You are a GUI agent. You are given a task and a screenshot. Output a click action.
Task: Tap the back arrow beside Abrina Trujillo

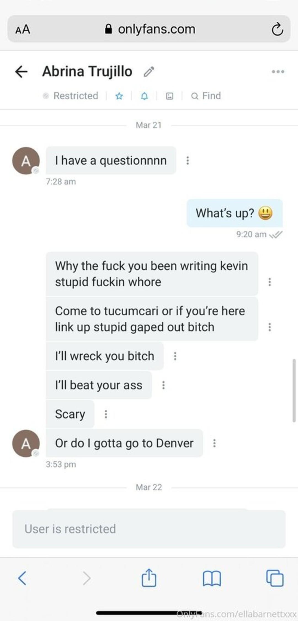pyautogui.click(x=21, y=72)
